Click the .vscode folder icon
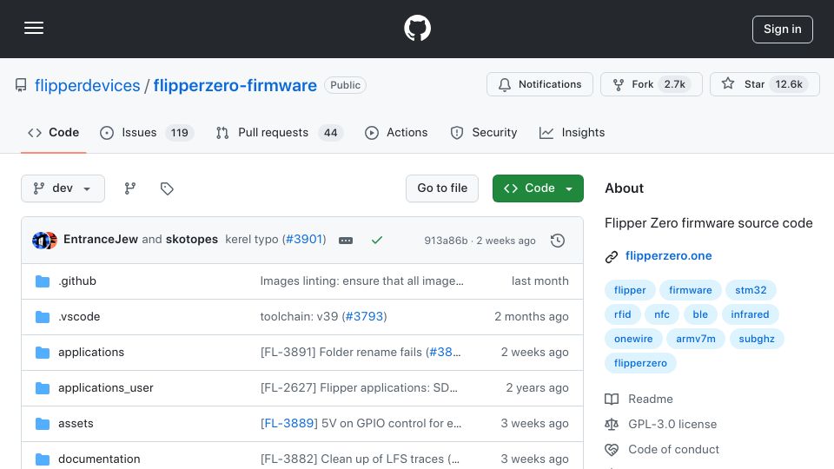 point(43,317)
